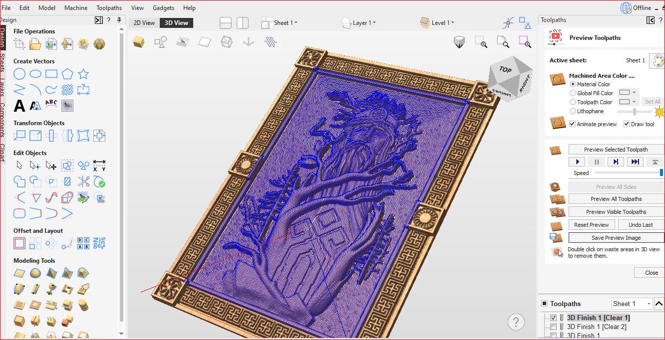Click the distort objects icon in Transform Objects
The height and width of the screenshot is (340, 665).
click(x=83, y=136)
